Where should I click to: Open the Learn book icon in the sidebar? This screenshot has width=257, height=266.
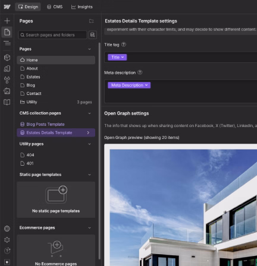tap(7, 102)
